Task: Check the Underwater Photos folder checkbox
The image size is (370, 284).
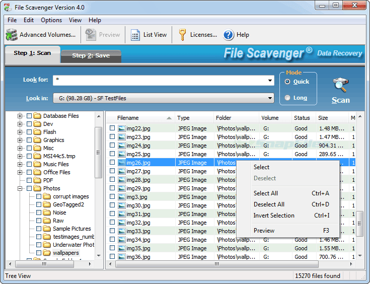Action: point(39,245)
